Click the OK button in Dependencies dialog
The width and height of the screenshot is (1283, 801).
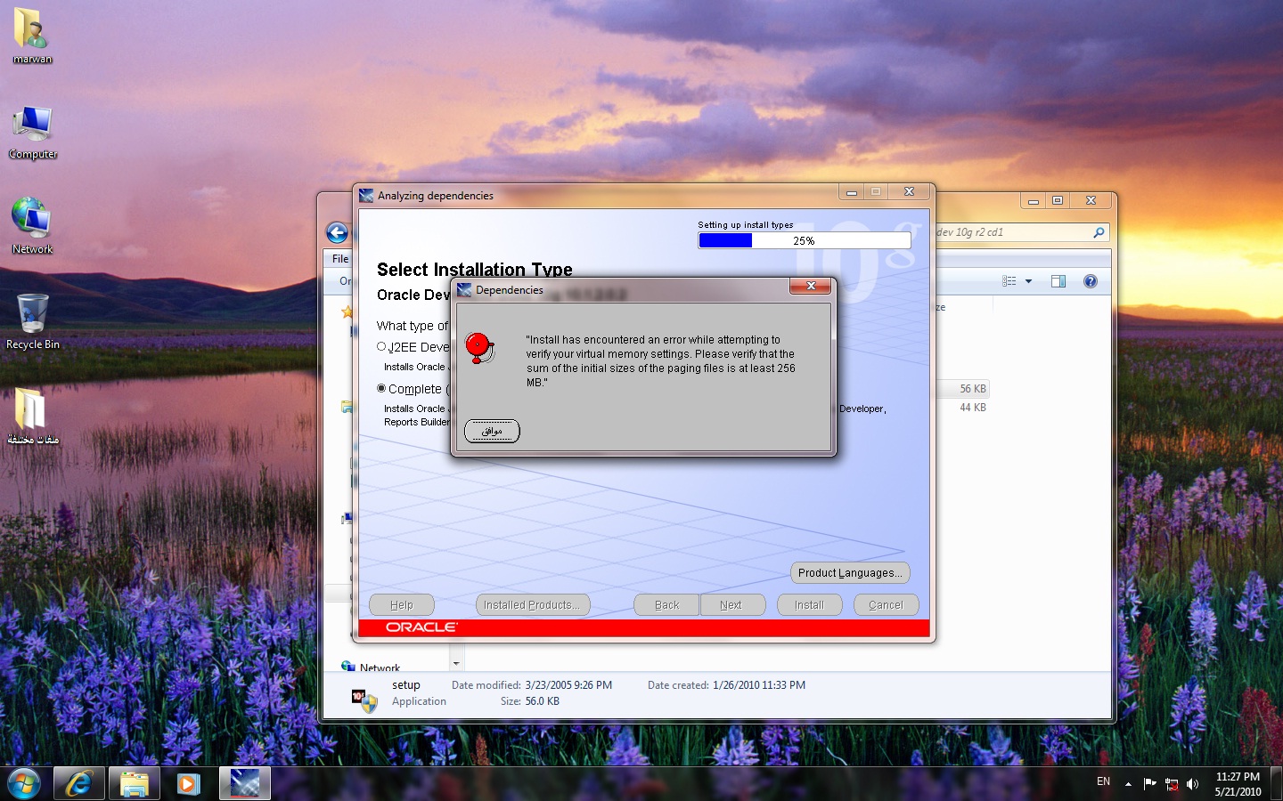pos(492,431)
